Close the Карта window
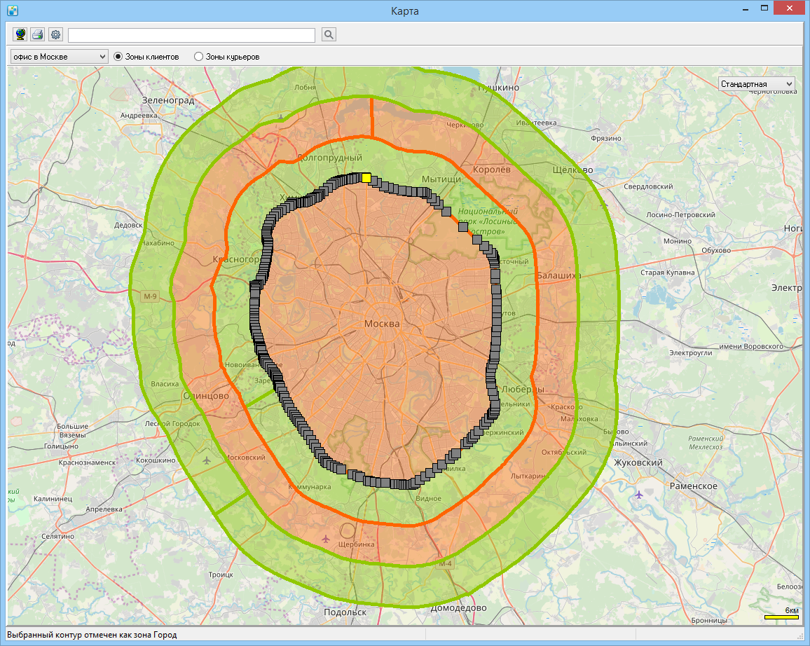The image size is (810, 646). pyautogui.click(x=790, y=8)
